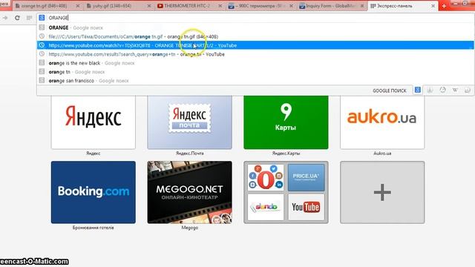Screen dimensions: 475x267
Task: Open the Booking.com Speed Dial tile
Action: click(94, 192)
